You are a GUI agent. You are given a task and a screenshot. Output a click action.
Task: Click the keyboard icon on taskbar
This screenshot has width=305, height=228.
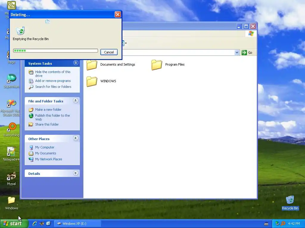[x=266, y=224]
